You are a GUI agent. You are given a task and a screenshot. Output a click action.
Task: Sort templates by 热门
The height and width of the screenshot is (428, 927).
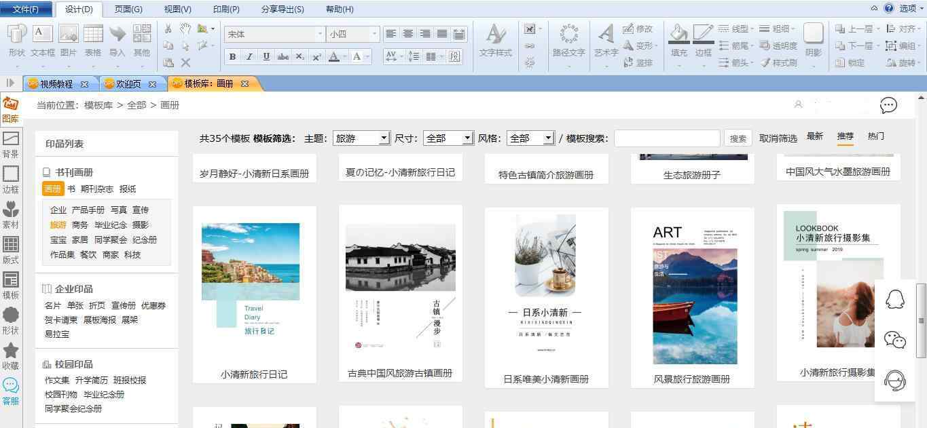876,136
